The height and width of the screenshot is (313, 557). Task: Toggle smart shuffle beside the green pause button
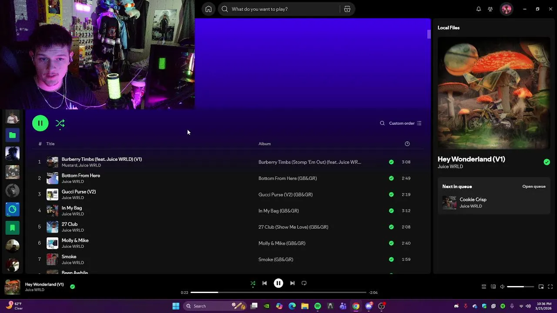(x=60, y=123)
